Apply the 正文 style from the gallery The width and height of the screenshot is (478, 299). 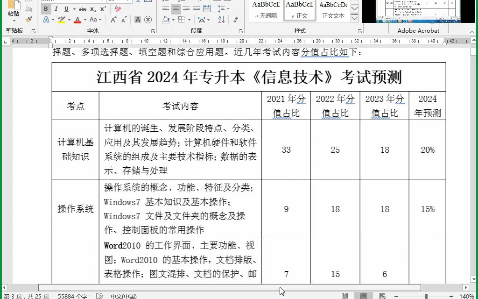(x=299, y=8)
